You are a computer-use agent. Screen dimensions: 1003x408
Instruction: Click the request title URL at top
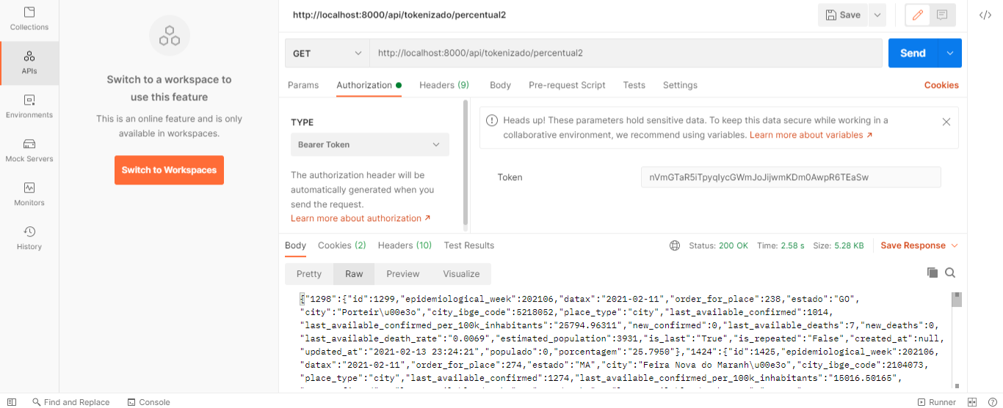coord(399,15)
